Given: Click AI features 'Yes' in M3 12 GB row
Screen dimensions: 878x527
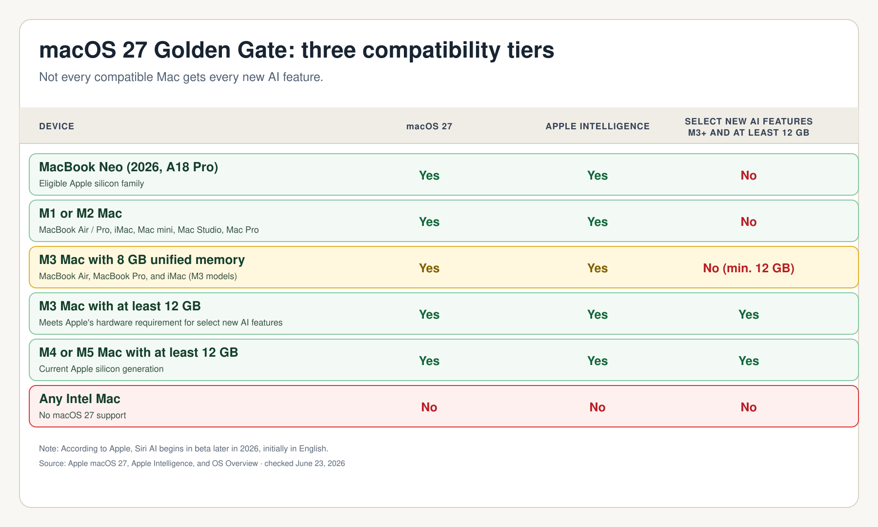Looking at the screenshot, I should point(749,315).
